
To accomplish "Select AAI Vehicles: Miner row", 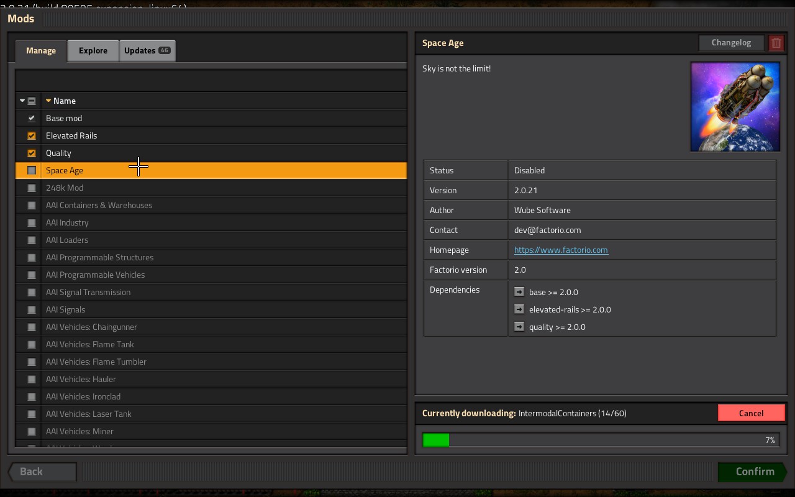I will click(211, 431).
